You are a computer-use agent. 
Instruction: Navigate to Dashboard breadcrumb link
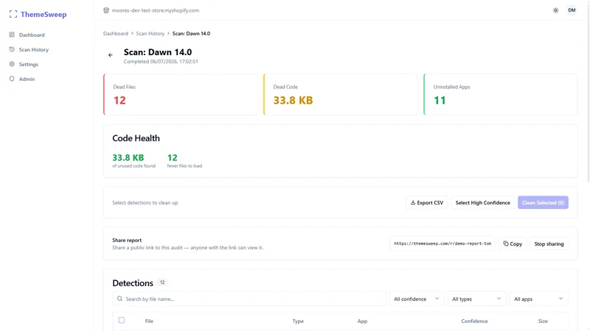click(116, 33)
